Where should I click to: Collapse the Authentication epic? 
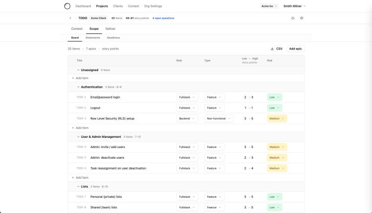(78, 87)
